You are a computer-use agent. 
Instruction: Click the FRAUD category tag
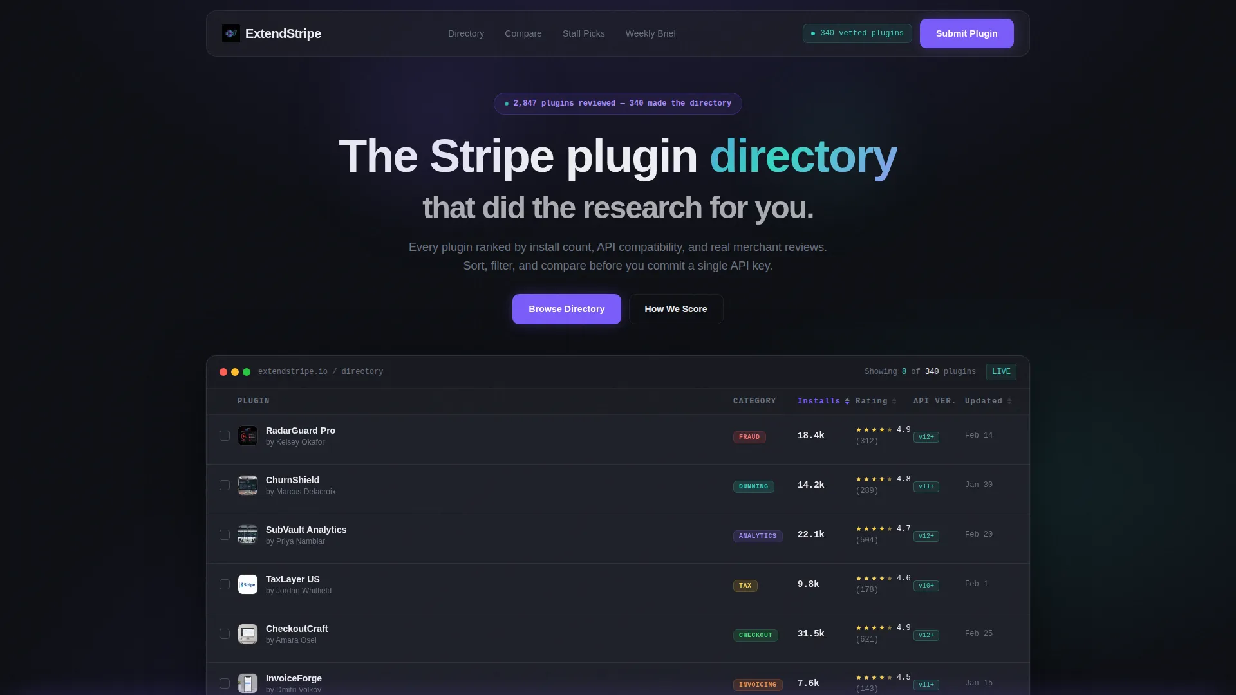coord(749,437)
